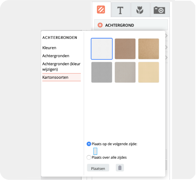Pick the dark brown cardboard swatch
This screenshot has width=196, height=180.
click(125, 49)
